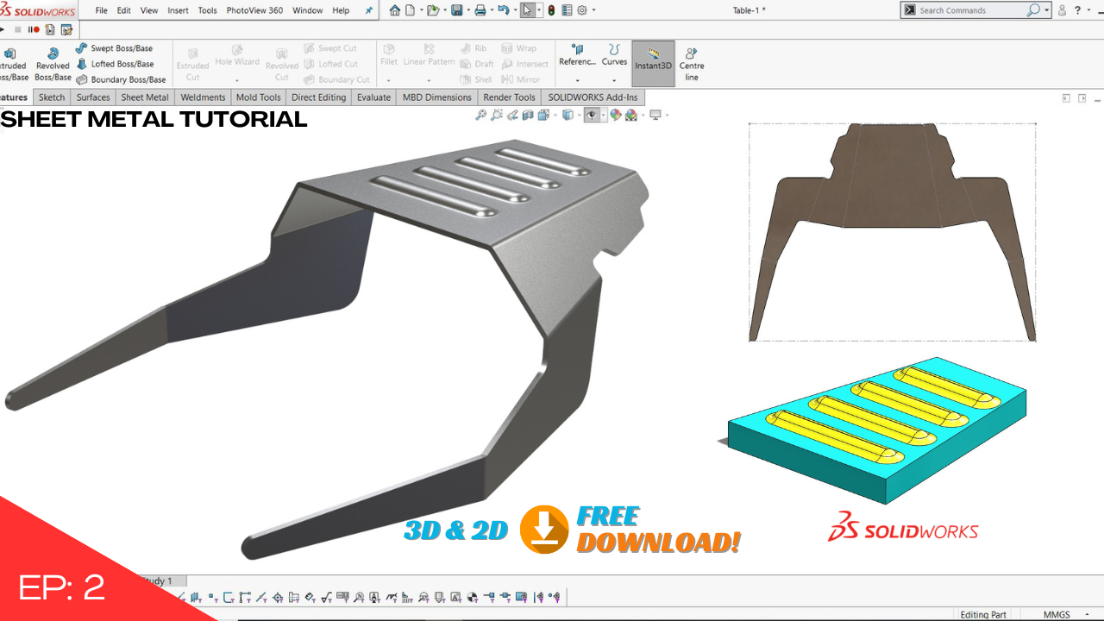Switch to the Direct Editing tab
Viewport: 1104px width, 621px height.
tap(319, 97)
